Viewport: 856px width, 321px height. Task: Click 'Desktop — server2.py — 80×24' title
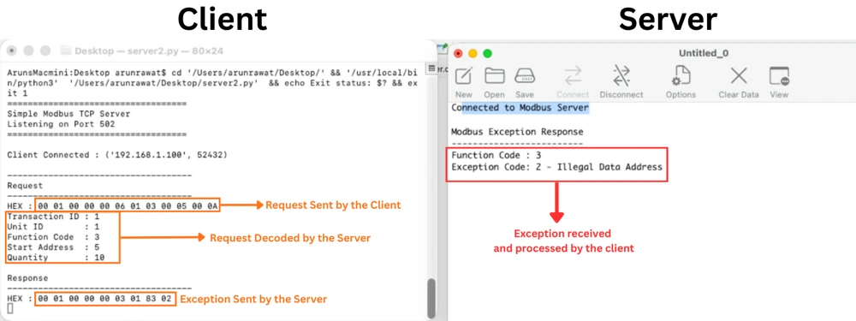point(149,51)
